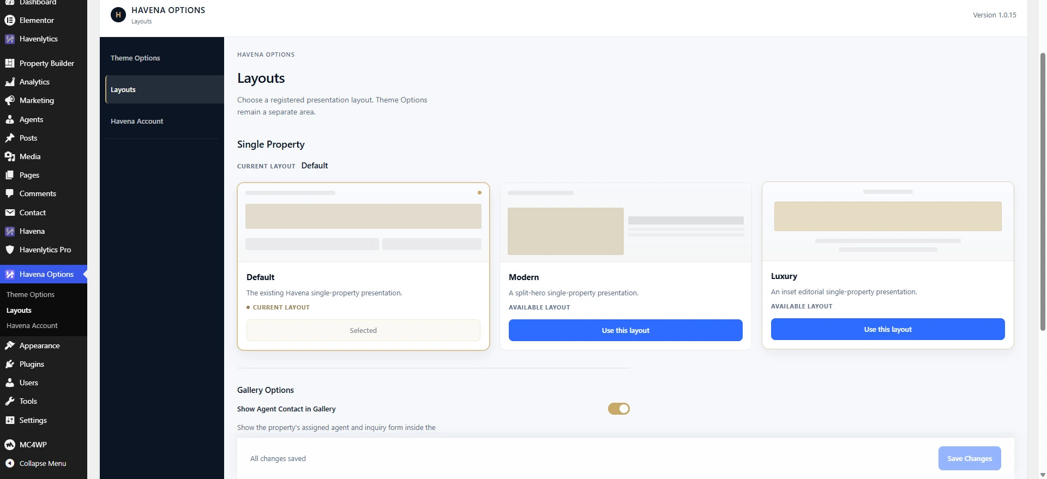Image resolution: width=1047 pixels, height=479 pixels.
Task: Select Layouts tab in dark panel
Action: click(x=165, y=89)
